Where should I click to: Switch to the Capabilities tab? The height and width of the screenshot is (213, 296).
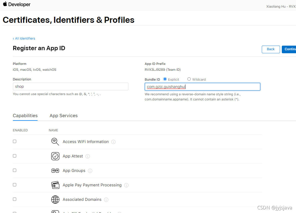coord(25,116)
